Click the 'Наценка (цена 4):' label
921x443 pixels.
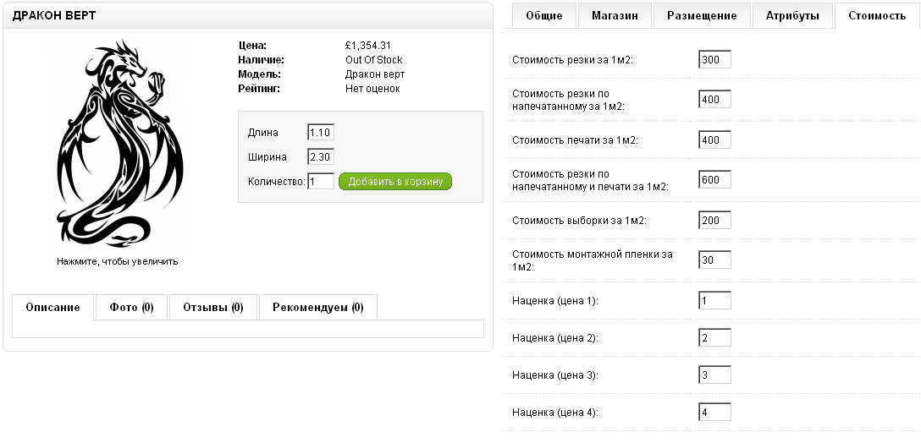[555, 413]
